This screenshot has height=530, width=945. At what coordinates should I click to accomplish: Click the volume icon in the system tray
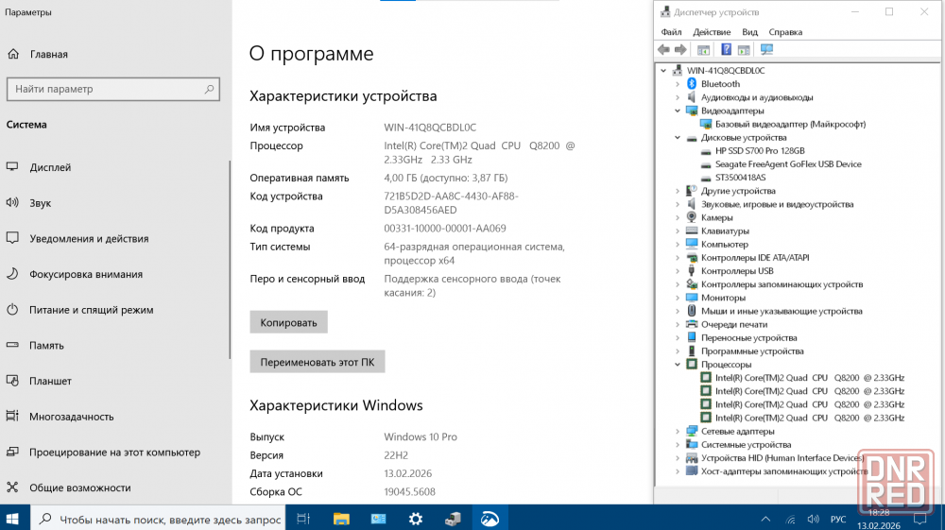[813, 519]
